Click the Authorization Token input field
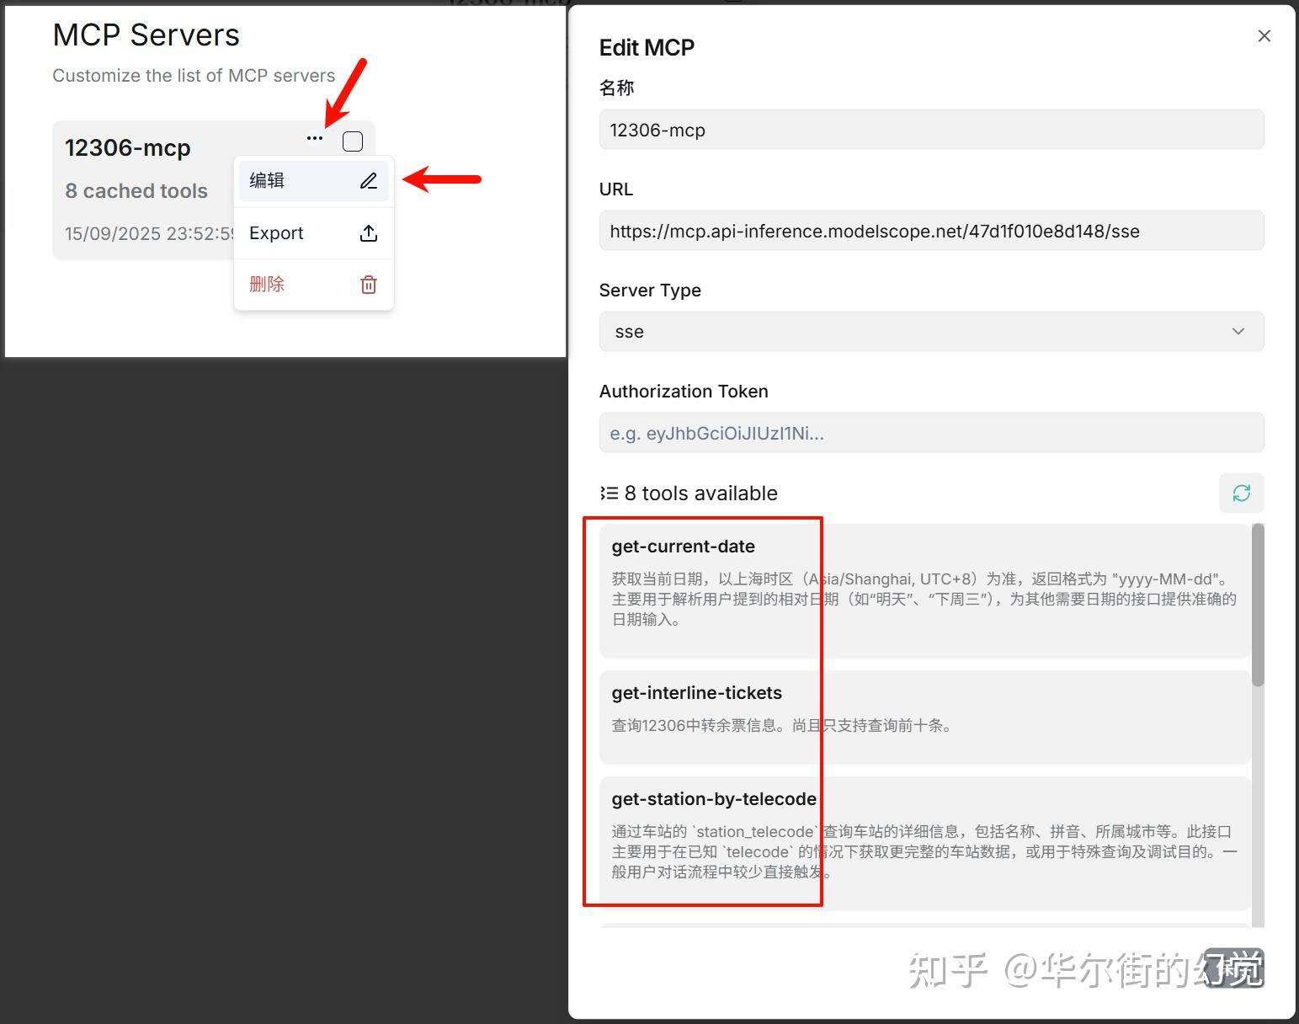The width and height of the screenshot is (1299, 1024). pyautogui.click(x=930, y=433)
